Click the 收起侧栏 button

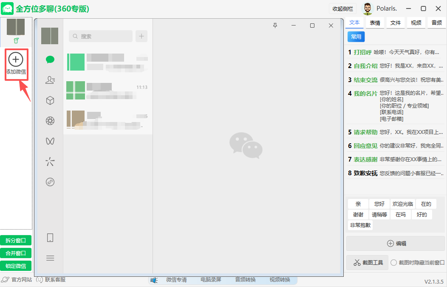click(x=342, y=9)
